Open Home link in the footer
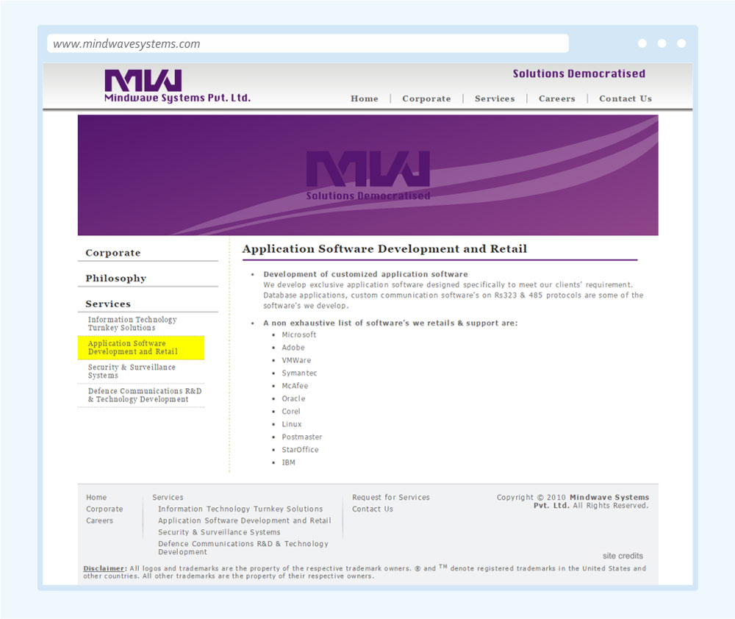 point(96,498)
